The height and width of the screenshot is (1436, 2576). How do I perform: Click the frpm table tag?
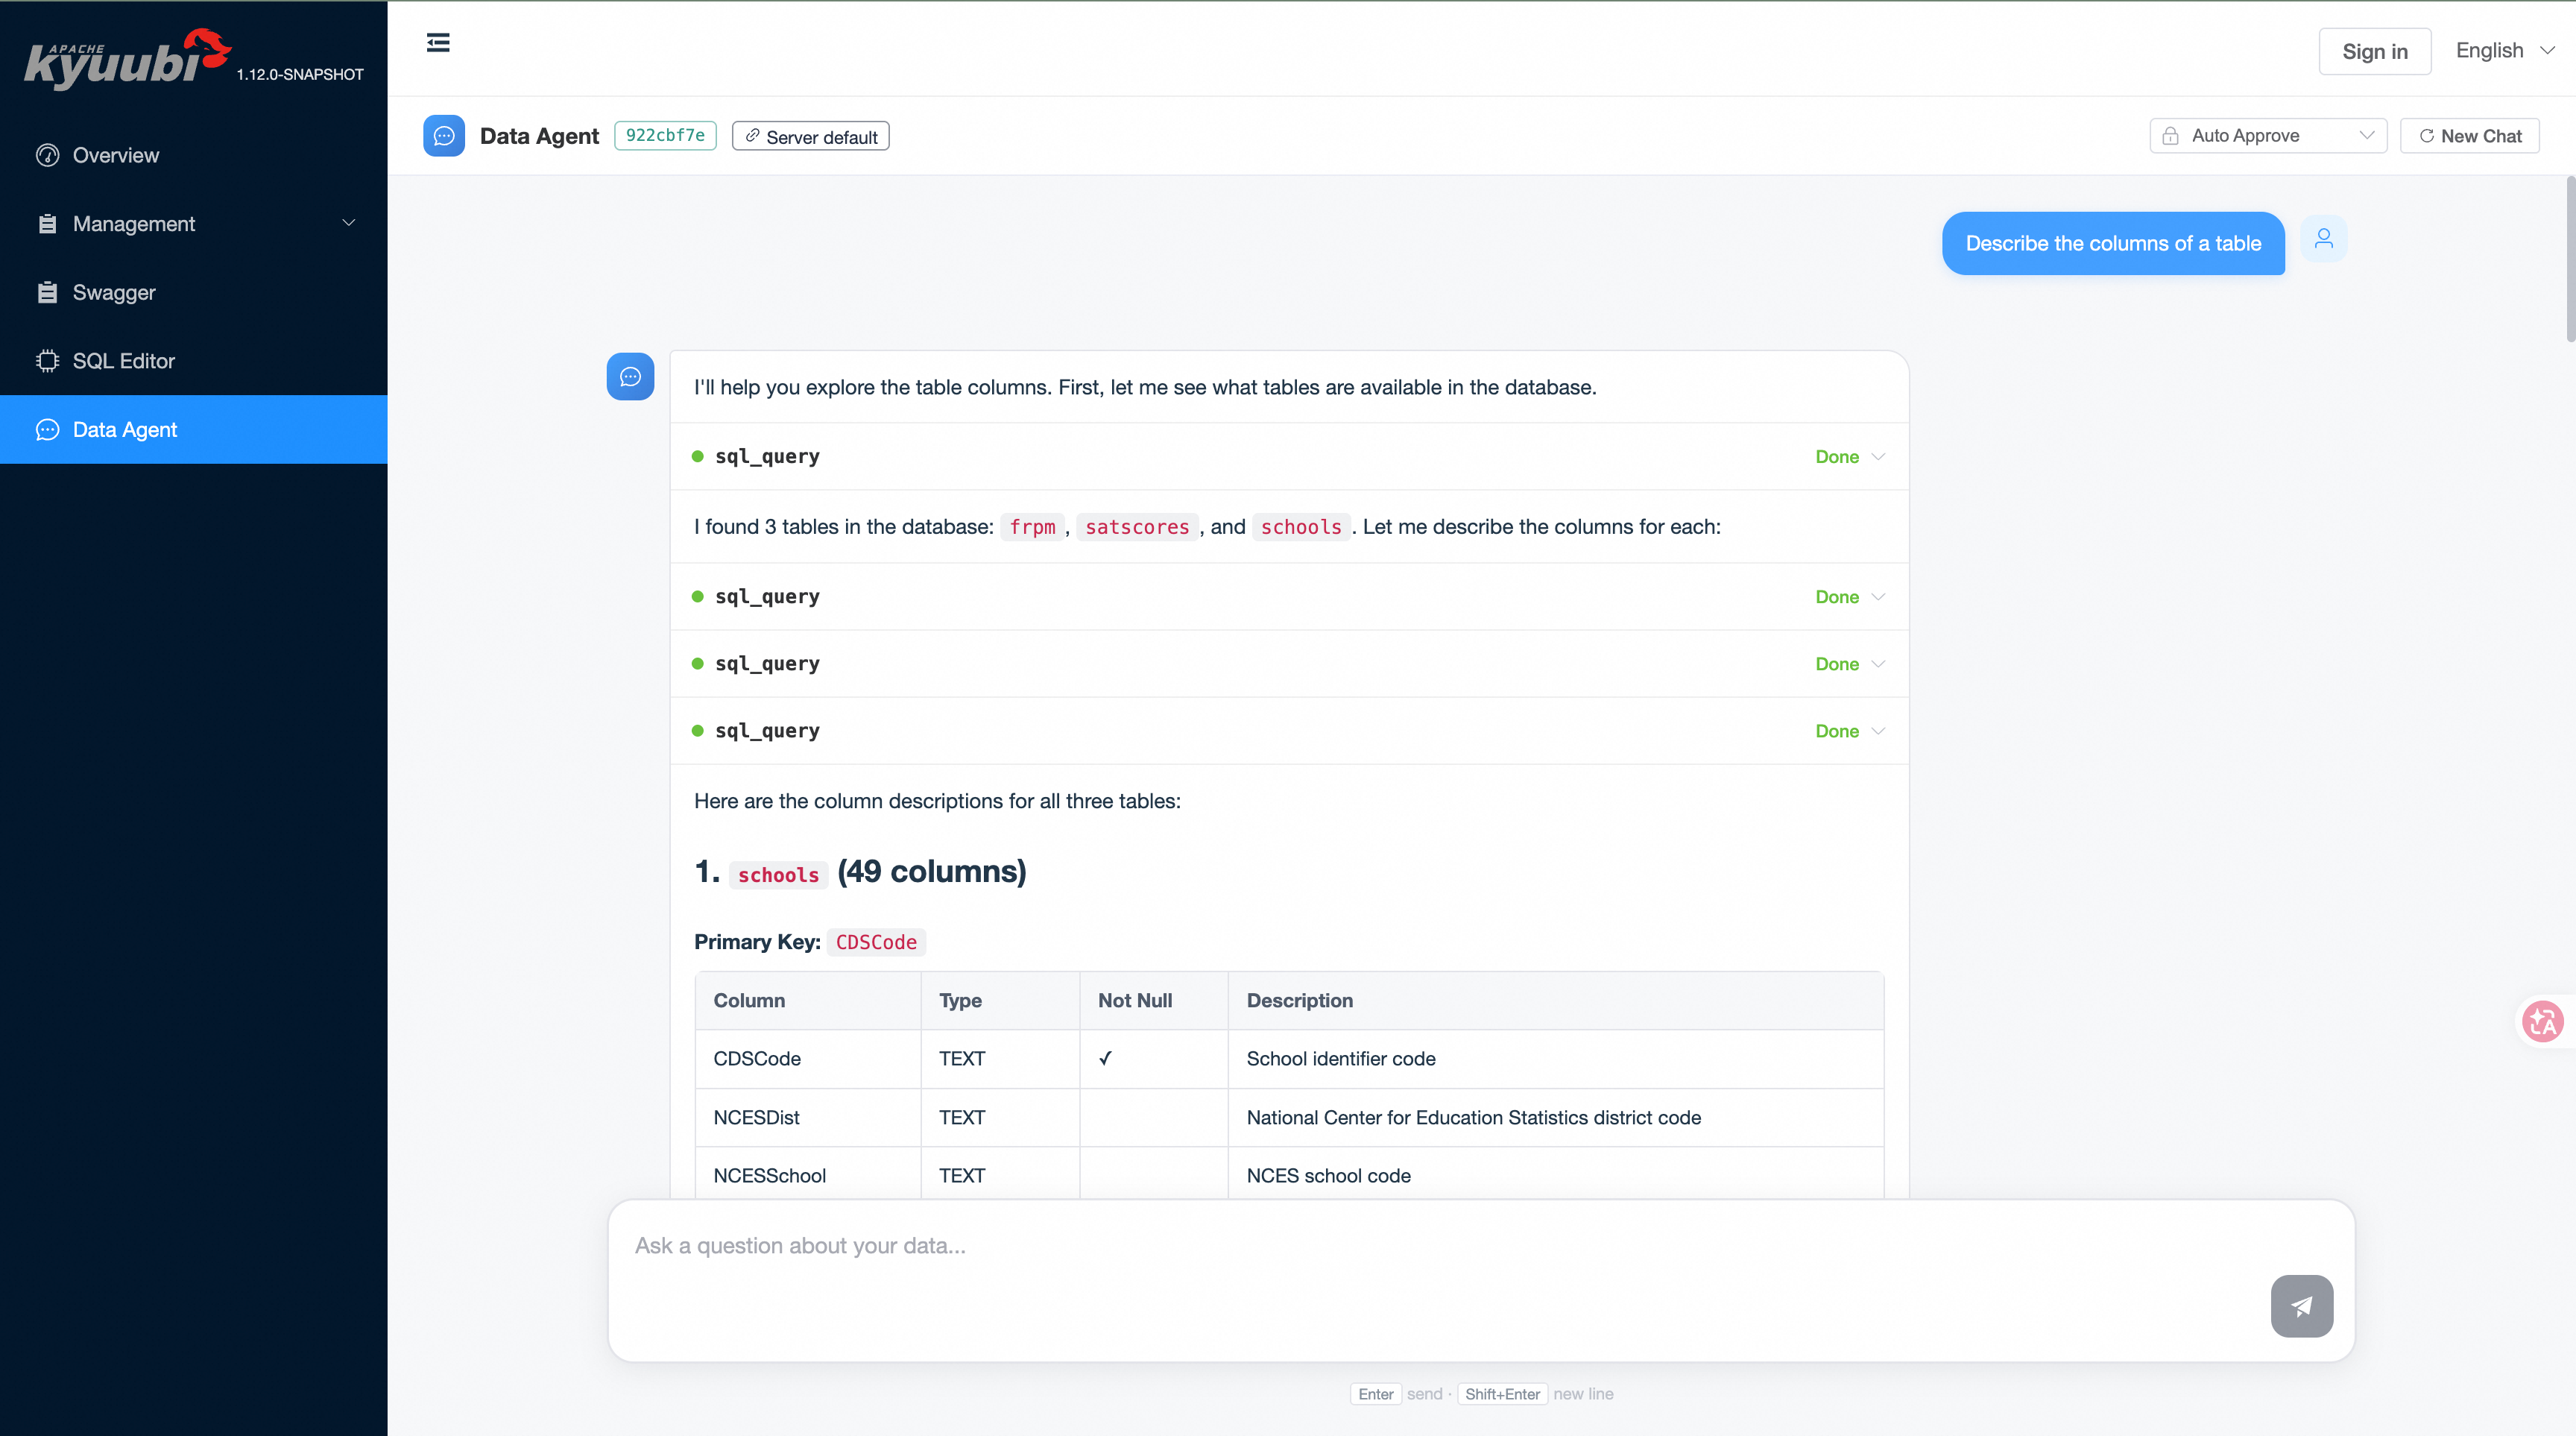point(1032,527)
